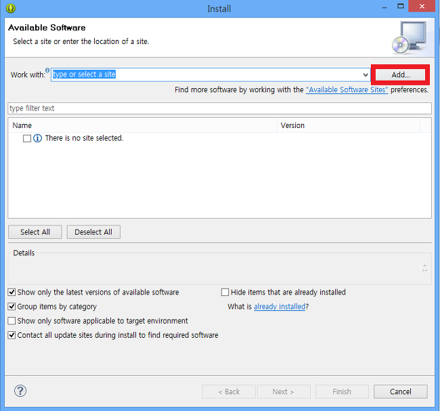The image size is (440, 411).
Task: Click the 'There is no site selected.' row text
Action: pos(84,138)
